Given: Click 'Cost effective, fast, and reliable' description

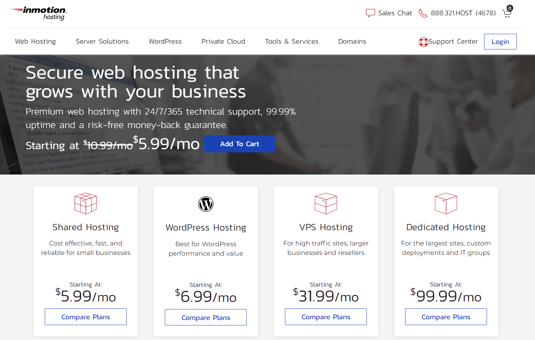Looking at the screenshot, I should [x=86, y=248].
